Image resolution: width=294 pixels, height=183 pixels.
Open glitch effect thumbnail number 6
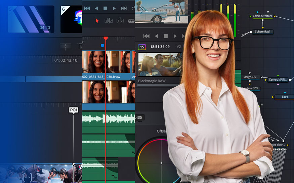(71, 19)
